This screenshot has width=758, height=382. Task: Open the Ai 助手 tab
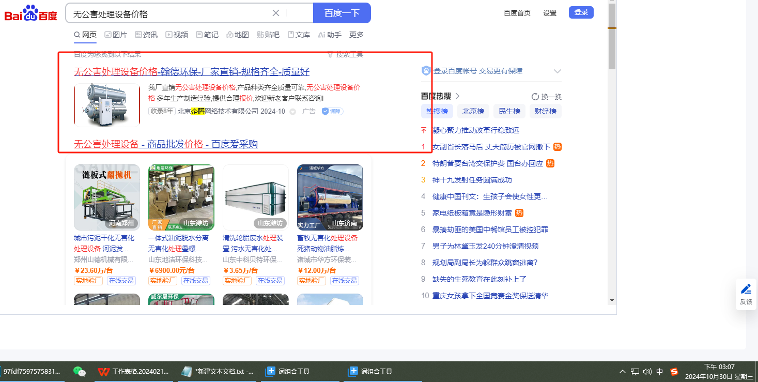[x=330, y=35]
